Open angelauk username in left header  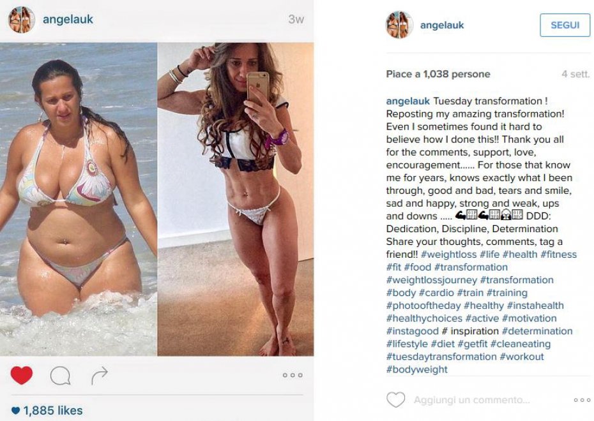(x=68, y=19)
